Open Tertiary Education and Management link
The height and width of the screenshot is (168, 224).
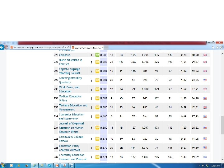pyautogui.click(x=73, y=107)
